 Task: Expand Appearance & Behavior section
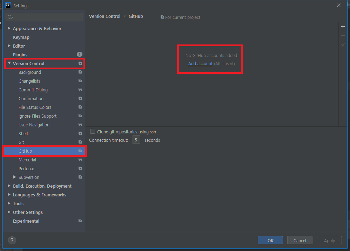tap(9, 28)
